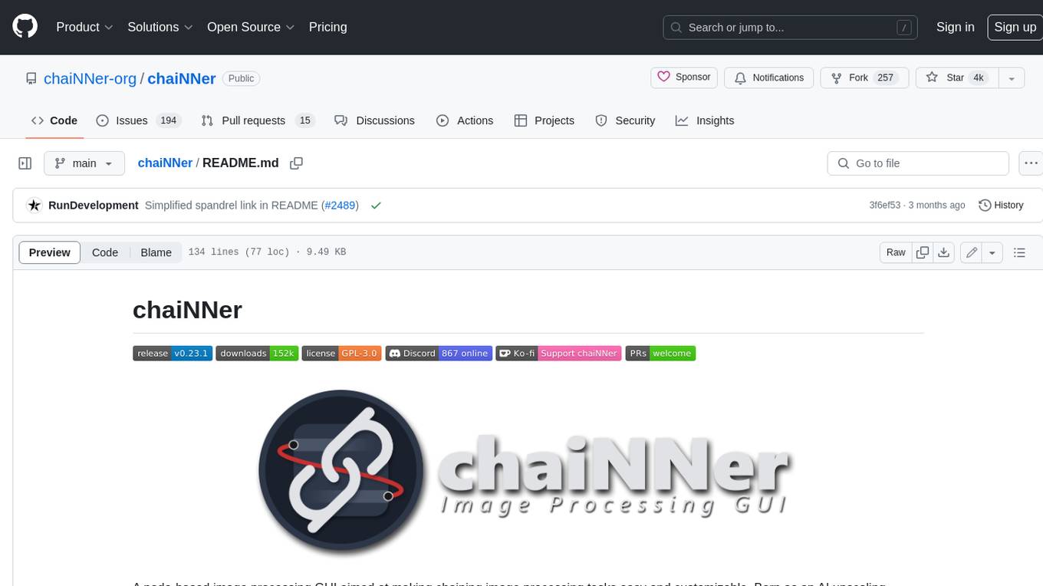The height and width of the screenshot is (586, 1043).
Task: Edit the file with pencil icon
Action: point(972,252)
